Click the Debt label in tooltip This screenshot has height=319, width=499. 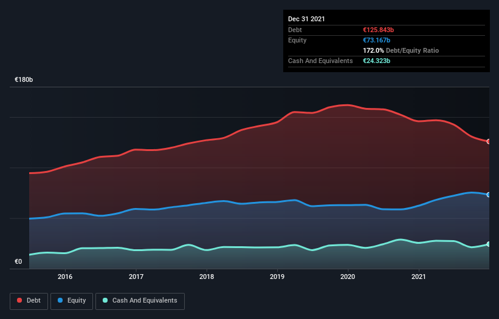pyautogui.click(x=295, y=30)
